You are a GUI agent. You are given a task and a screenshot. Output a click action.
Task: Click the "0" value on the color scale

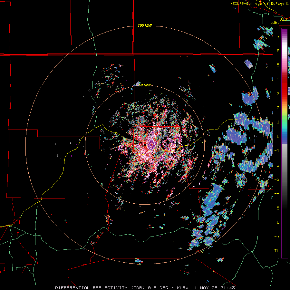point(278,137)
